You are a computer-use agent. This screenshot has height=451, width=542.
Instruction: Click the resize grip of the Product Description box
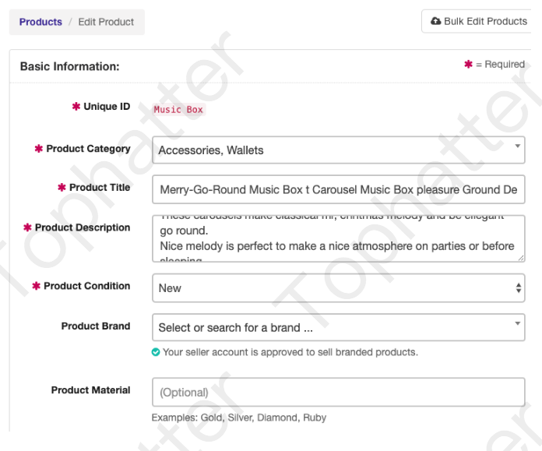[x=519, y=256]
